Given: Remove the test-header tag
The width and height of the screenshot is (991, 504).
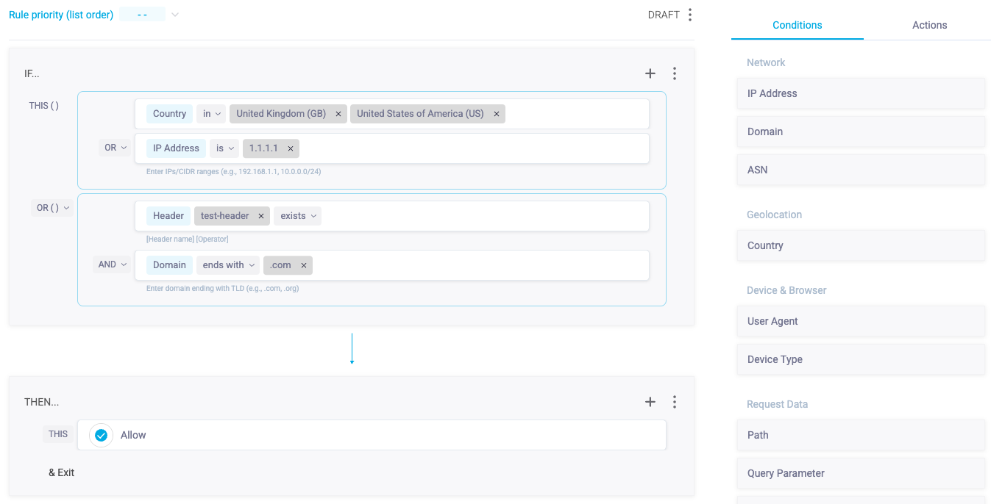Looking at the screenshot, I should pyautogui.click(x=261, y=216).
